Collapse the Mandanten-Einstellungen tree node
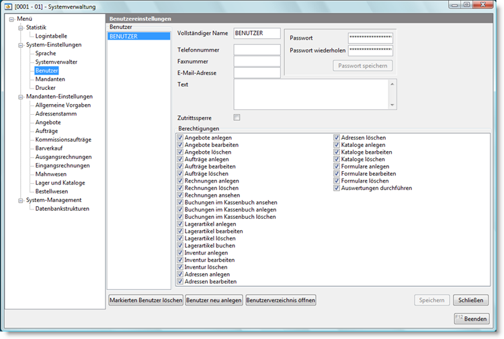Image resolution: width=504 pixels, height=339 pixels. coord(20,97)
